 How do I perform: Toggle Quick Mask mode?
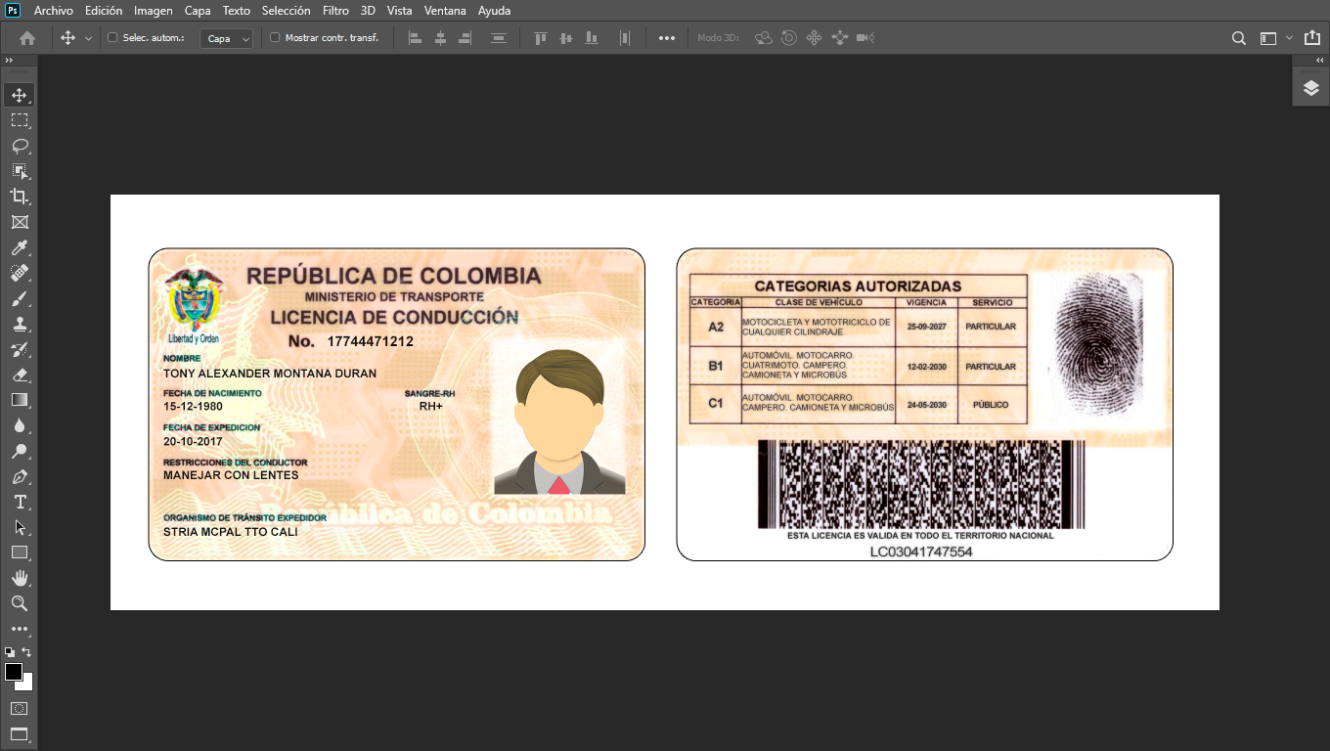pyautogui.click(x=20, y=708)
